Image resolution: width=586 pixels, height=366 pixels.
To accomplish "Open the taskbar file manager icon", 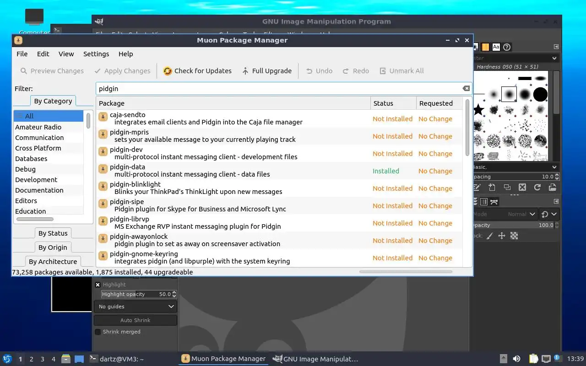I will point(65,359).
